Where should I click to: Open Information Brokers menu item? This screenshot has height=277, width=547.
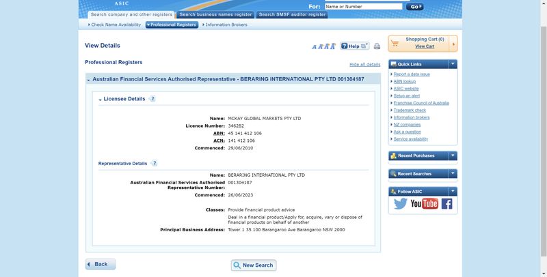225,25
